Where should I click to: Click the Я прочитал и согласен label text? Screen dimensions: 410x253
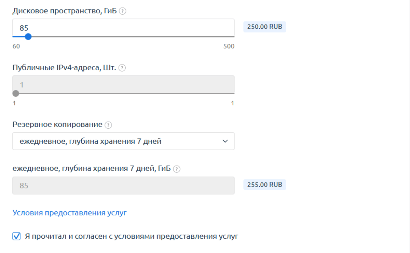pos(132,236)
